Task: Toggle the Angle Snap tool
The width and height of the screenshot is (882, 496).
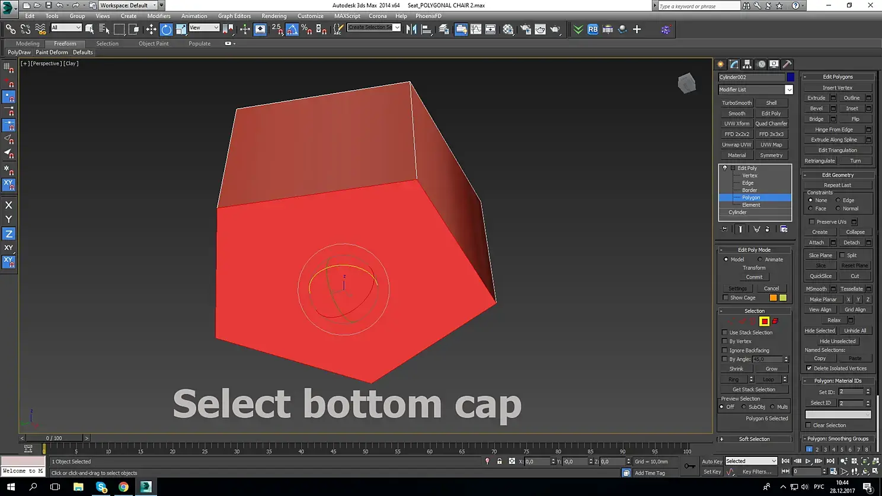Action: click(292, 29)
